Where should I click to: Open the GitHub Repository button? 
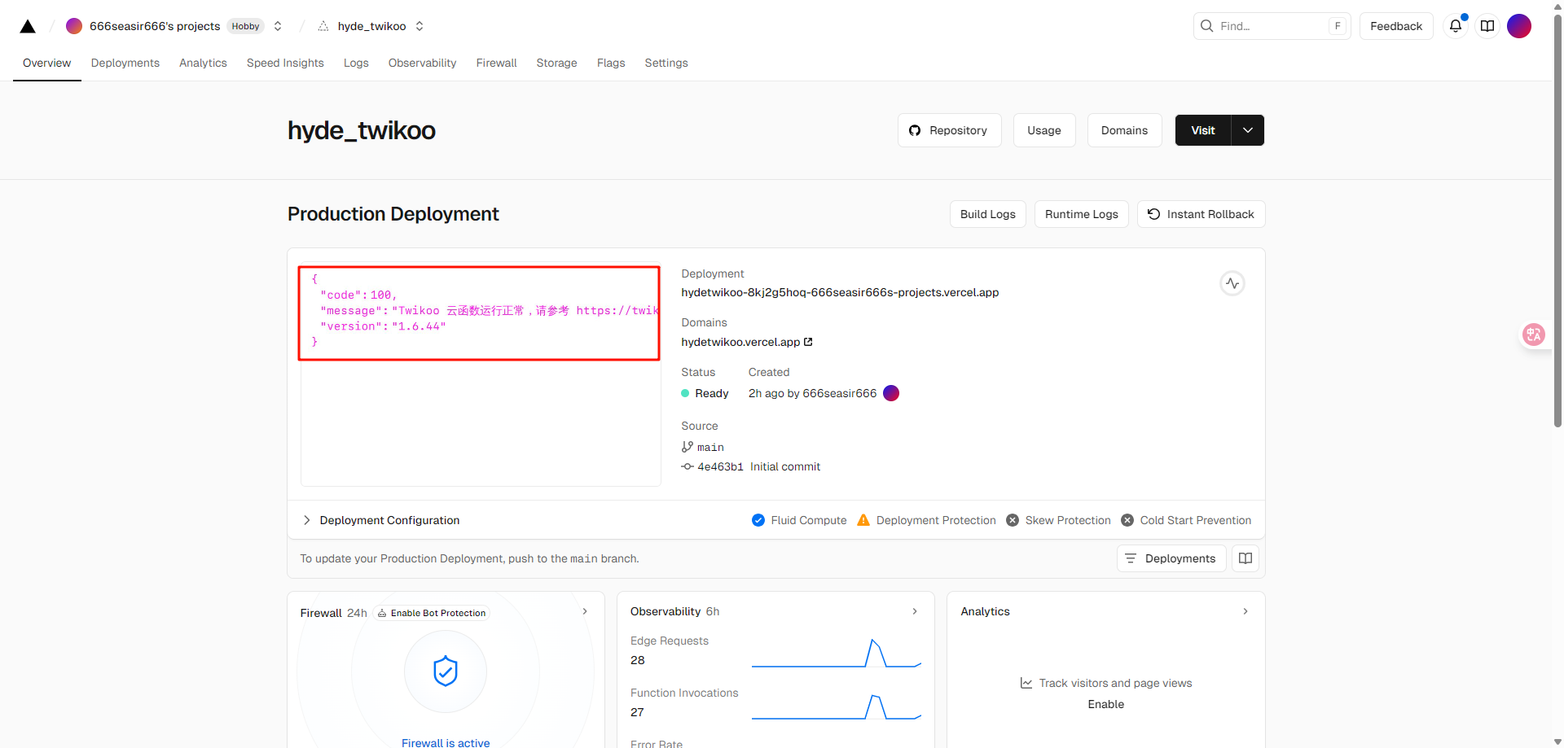949,130
